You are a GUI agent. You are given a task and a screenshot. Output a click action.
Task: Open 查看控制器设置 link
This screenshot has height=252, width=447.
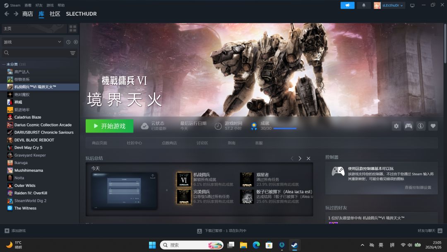418,187
